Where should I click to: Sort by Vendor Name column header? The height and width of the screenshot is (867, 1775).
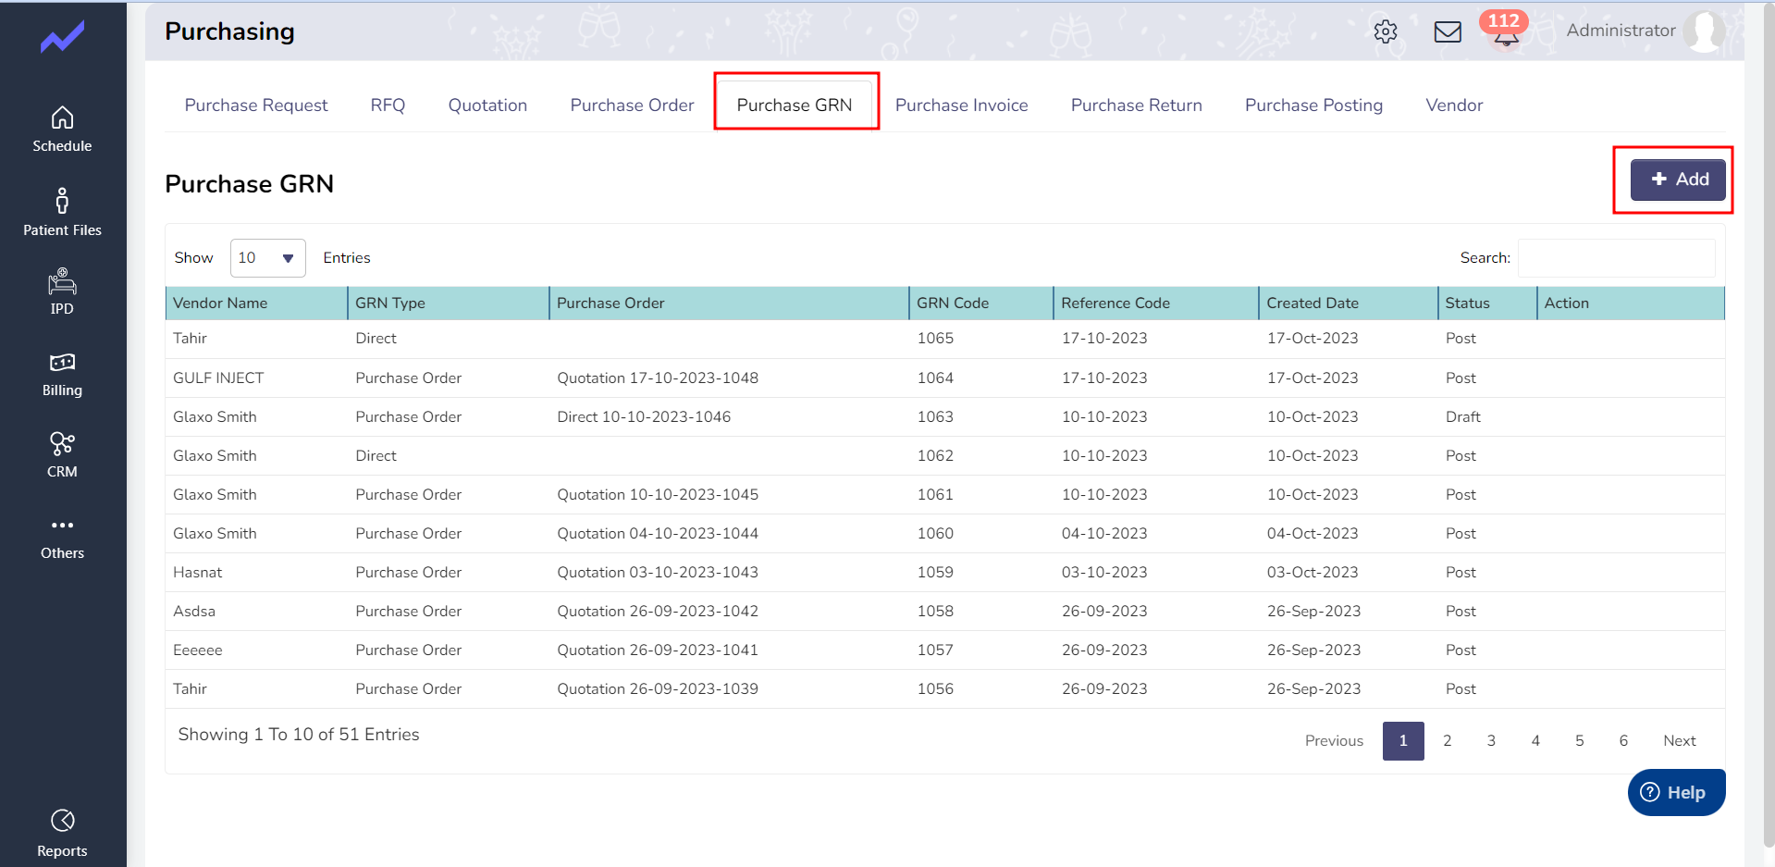pyautogui.click(x=256, y=303)
